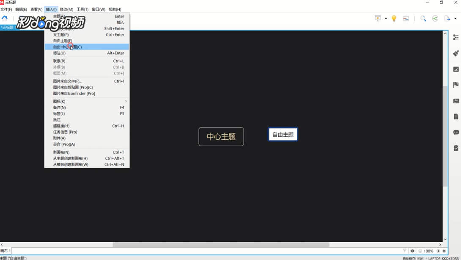Start the slideshow presentation icon
This screenshot has width=461, height=260.
[378, 18]
